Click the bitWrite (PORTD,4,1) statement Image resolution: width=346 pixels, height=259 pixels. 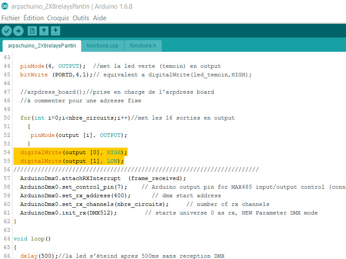click(x=57, y=75)
